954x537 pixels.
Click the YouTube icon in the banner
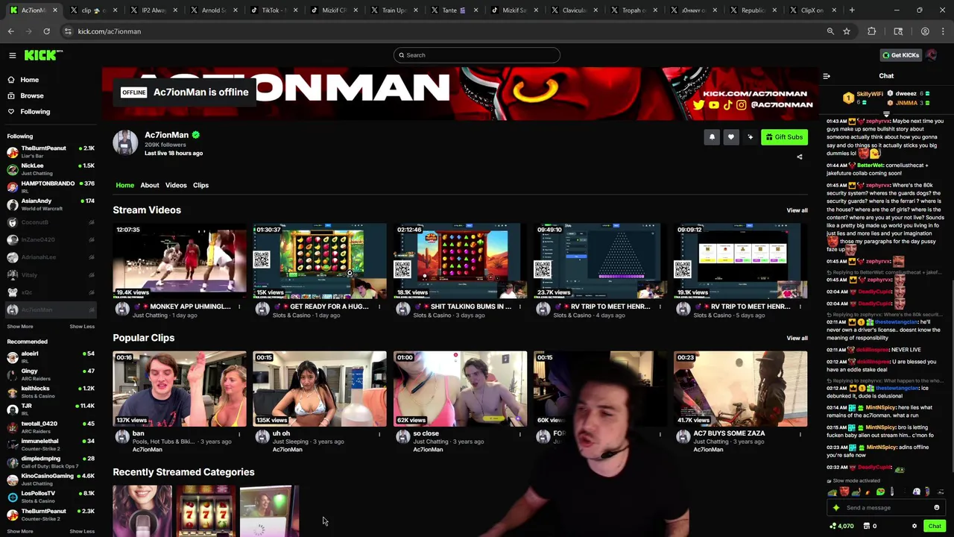coord(713,105)
